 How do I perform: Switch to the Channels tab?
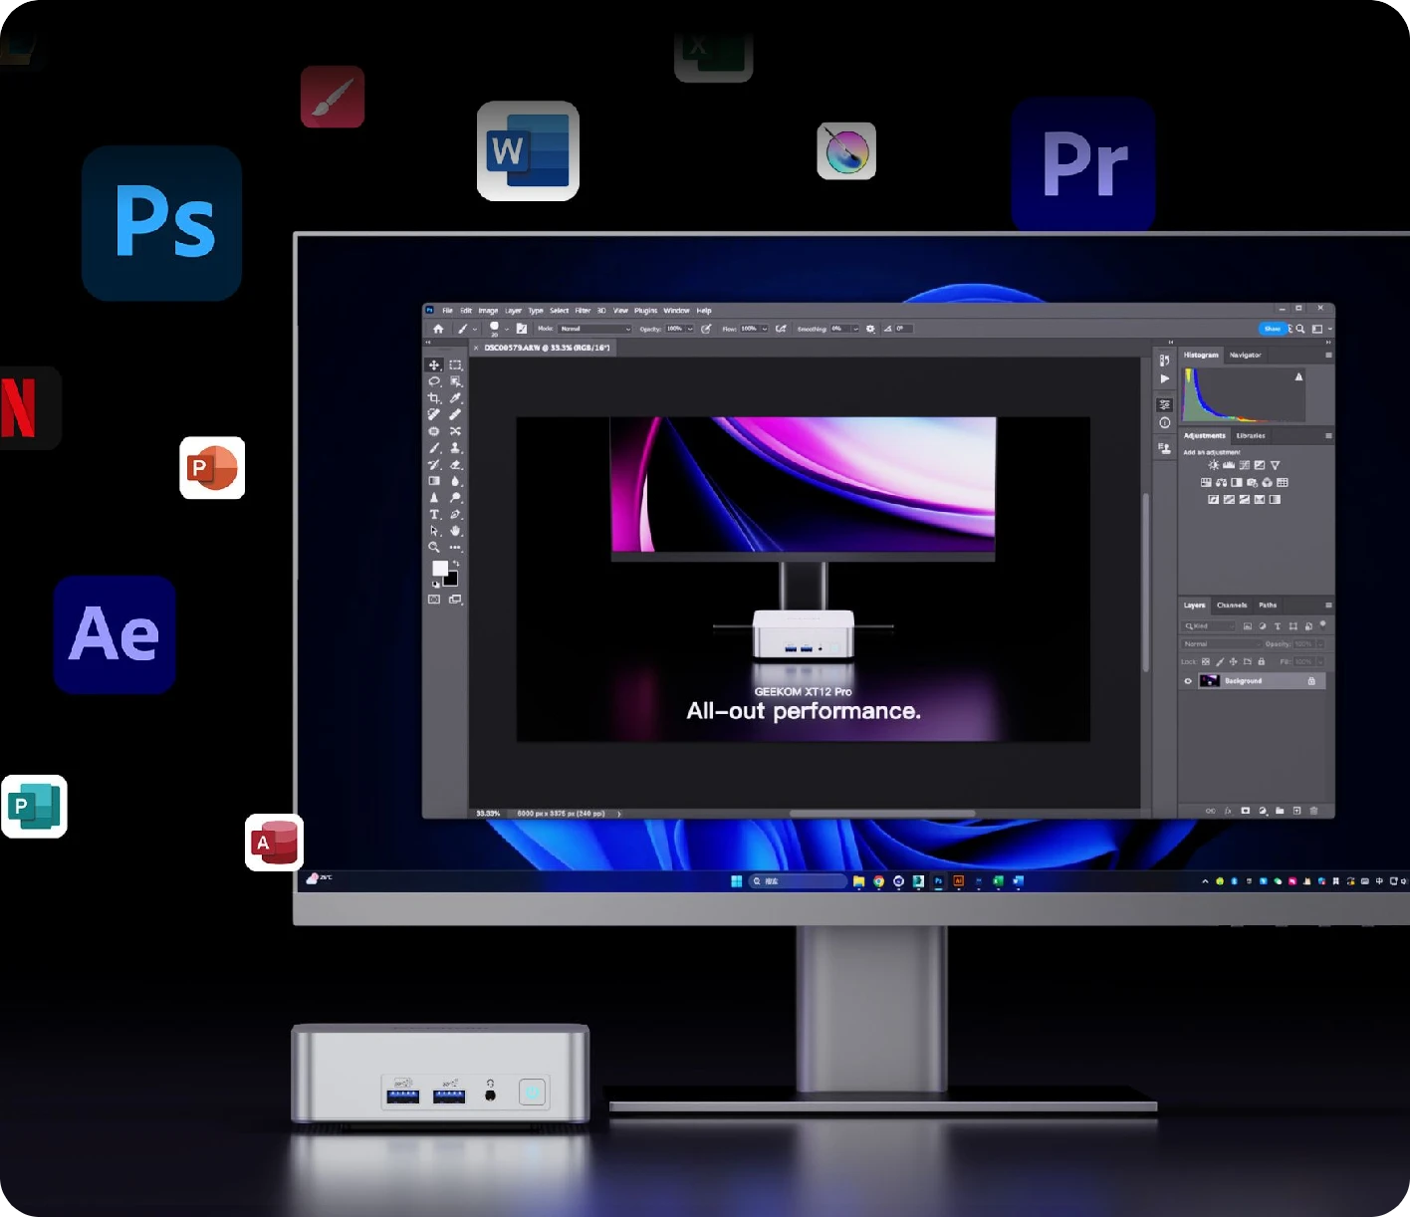(x=1232, y=606)
